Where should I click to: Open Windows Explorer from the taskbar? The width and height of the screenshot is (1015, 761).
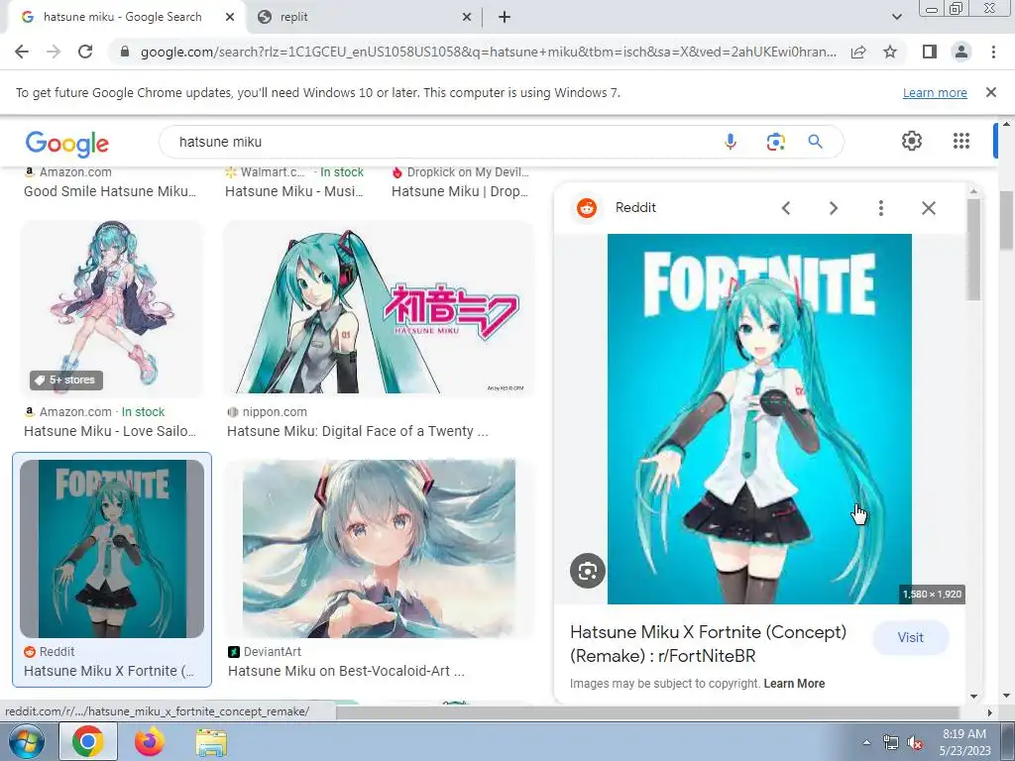click(211, 741)
